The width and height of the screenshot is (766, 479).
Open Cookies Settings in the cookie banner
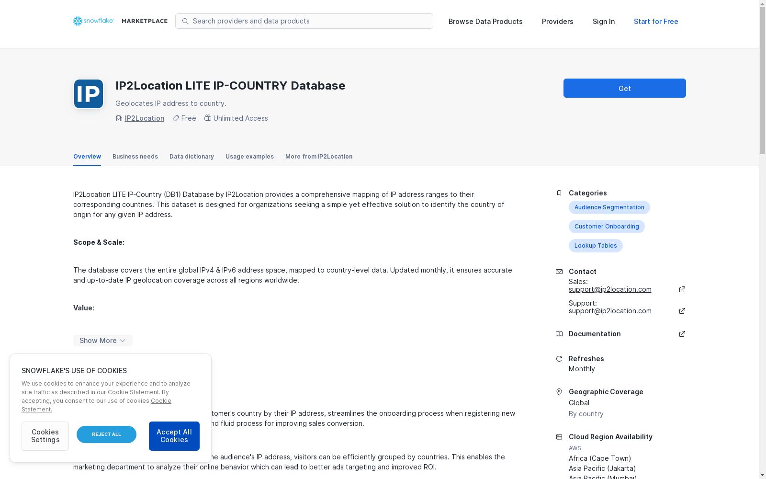(45, 436)
